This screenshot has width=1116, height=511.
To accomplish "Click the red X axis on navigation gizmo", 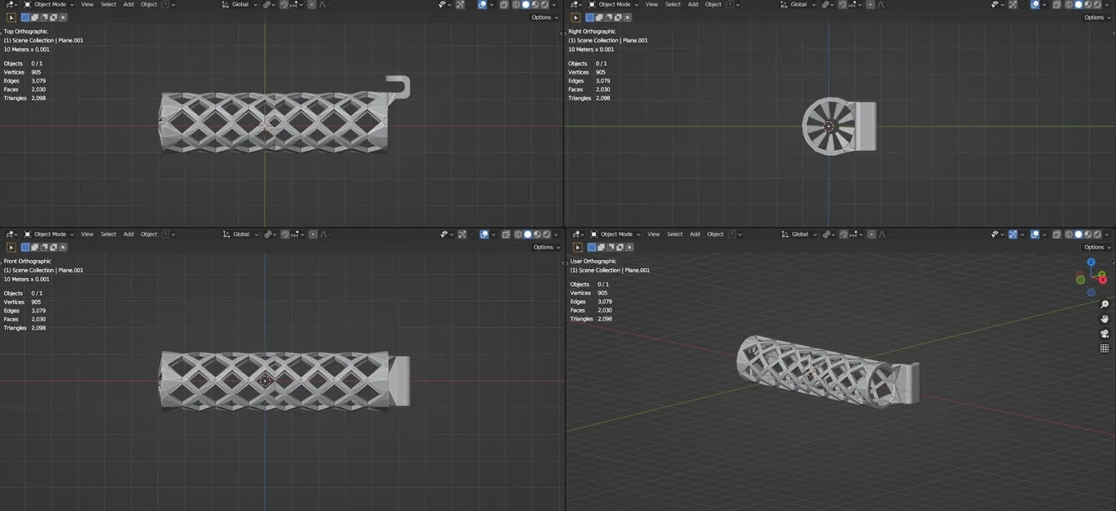I will click(x=1102, y=280).
